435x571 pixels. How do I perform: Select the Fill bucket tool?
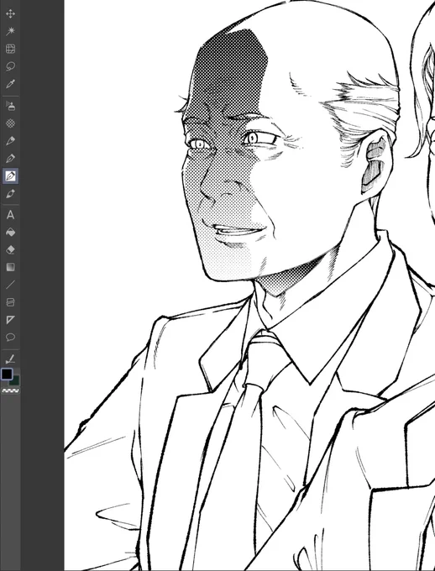pos(10,233)
